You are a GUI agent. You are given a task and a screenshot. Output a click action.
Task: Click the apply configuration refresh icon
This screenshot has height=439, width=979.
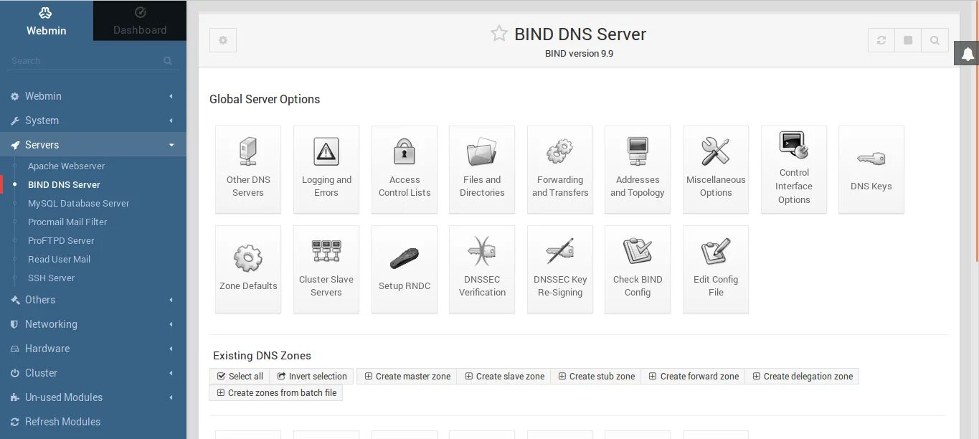tap(881, 40)
